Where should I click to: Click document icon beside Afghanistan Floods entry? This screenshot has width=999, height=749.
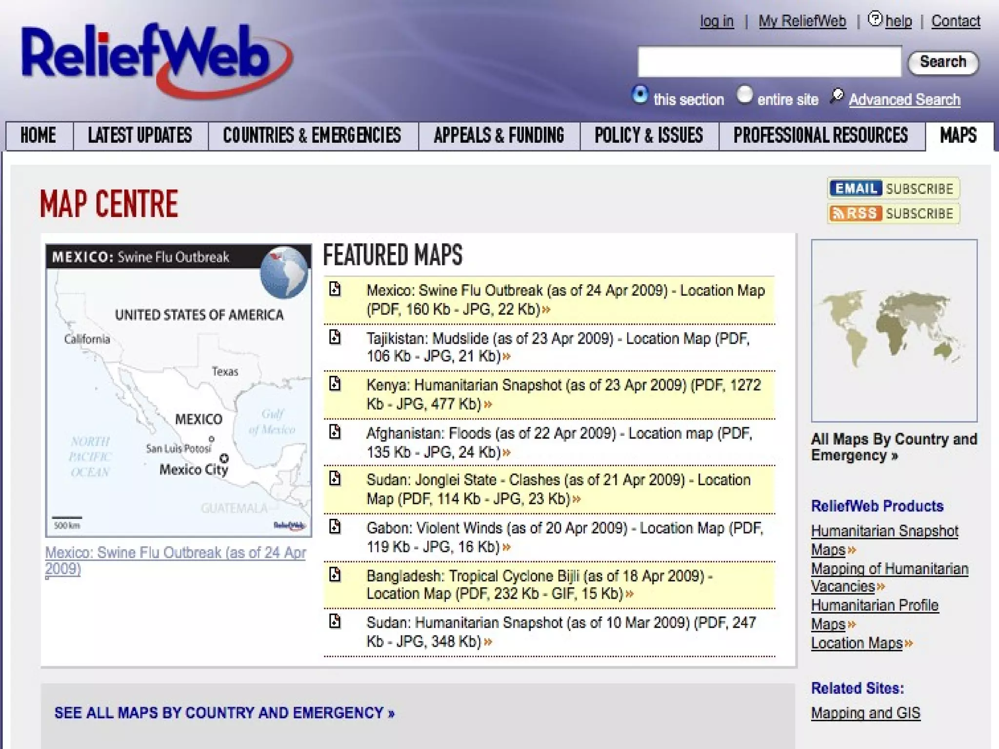(335, 432)
